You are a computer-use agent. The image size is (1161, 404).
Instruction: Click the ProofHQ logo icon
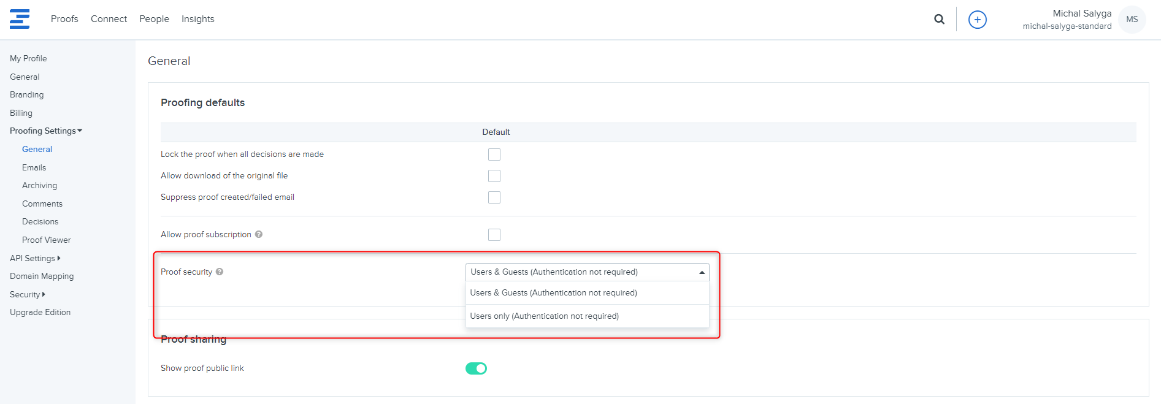click(x=20, y=19)
